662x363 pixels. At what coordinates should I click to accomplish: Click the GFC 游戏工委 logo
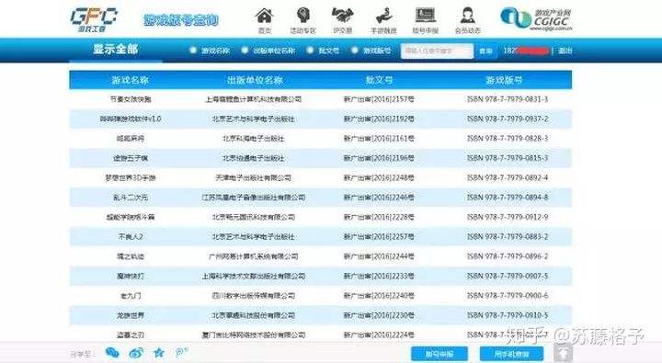(93, 20)
